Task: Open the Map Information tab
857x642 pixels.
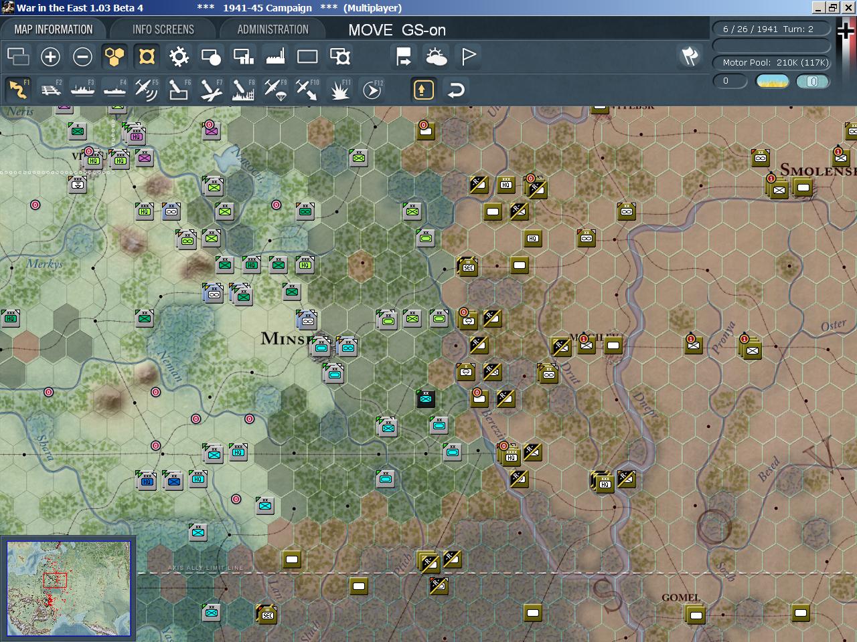Action: 54,29
